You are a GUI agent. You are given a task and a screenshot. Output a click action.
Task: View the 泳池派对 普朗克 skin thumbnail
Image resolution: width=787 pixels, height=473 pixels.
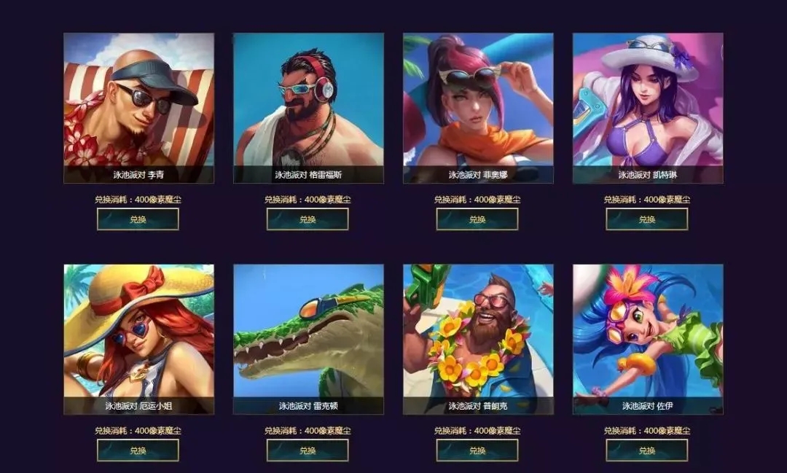click(x=478, y=340)
